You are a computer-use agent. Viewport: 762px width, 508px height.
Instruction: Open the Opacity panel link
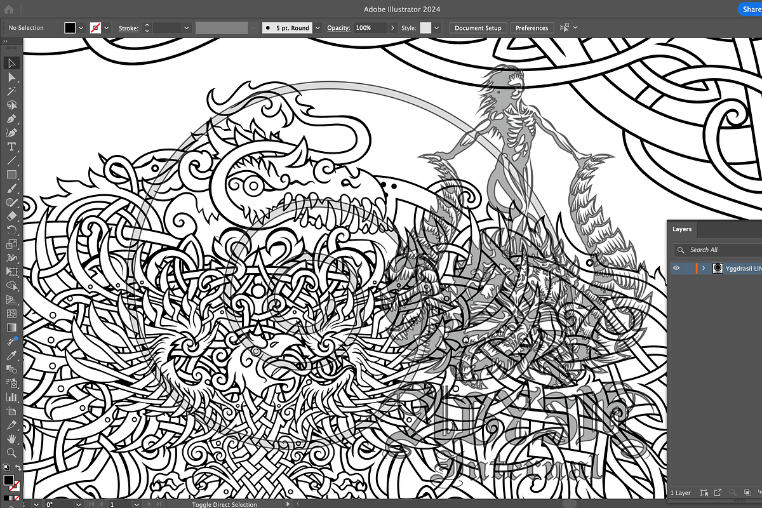[338, 28]
